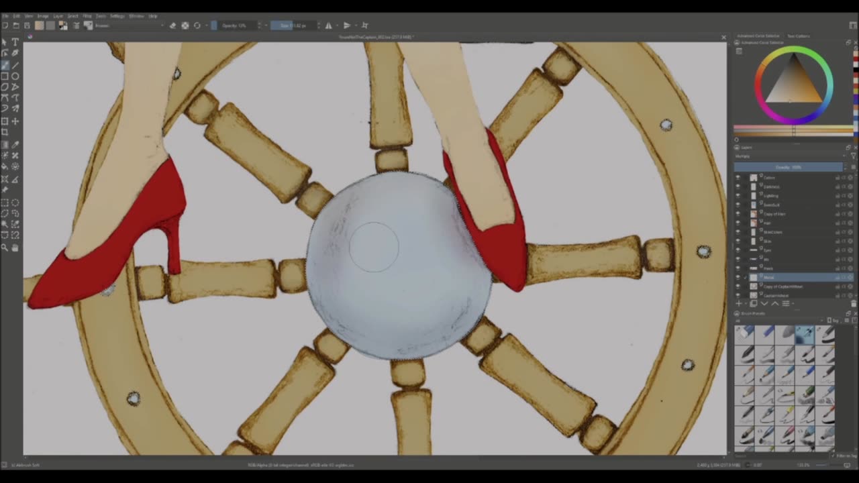Viewport: 859px width, 483px height.
Task: Select the Pan hand tool
Action: [x=15, y=248]
